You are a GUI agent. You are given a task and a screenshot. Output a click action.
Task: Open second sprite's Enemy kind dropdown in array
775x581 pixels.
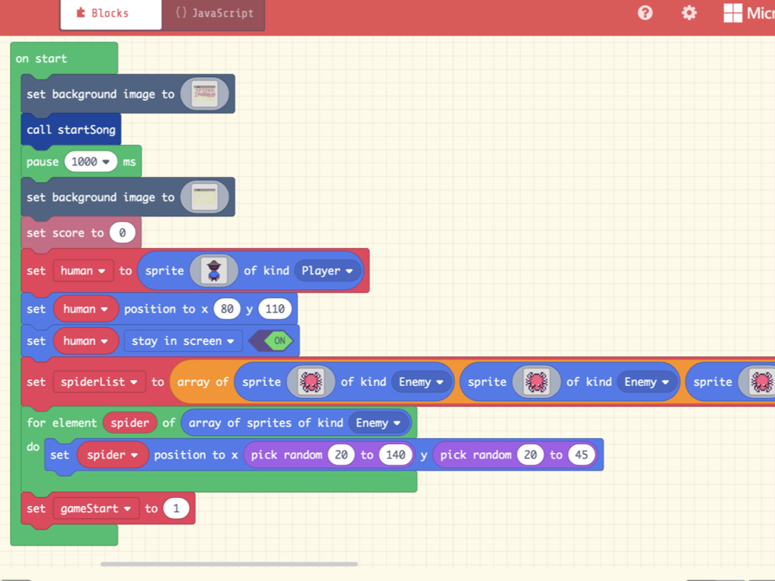click(646, 382)
